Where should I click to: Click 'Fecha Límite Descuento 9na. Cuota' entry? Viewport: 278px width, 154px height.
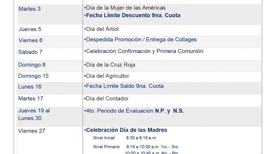click(132, 15)
